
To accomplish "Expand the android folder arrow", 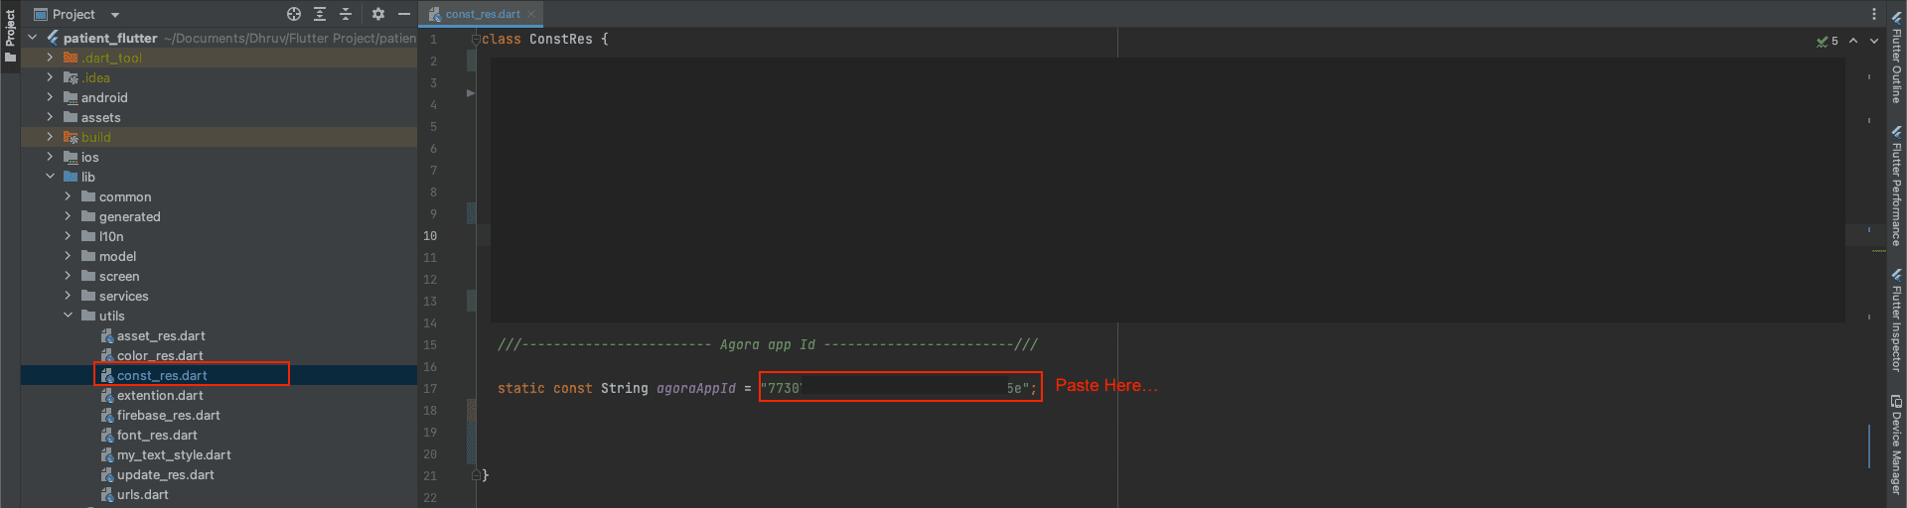I will pyautogui.click(x=50, y=97).
